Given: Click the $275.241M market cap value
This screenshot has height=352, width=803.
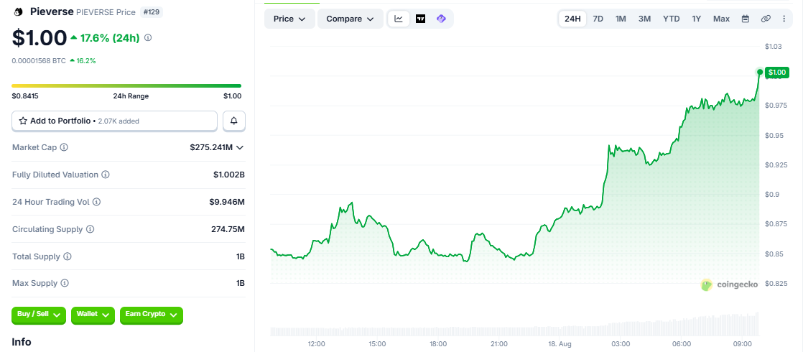Looking at the screenshot, I should tap(211, 147).
